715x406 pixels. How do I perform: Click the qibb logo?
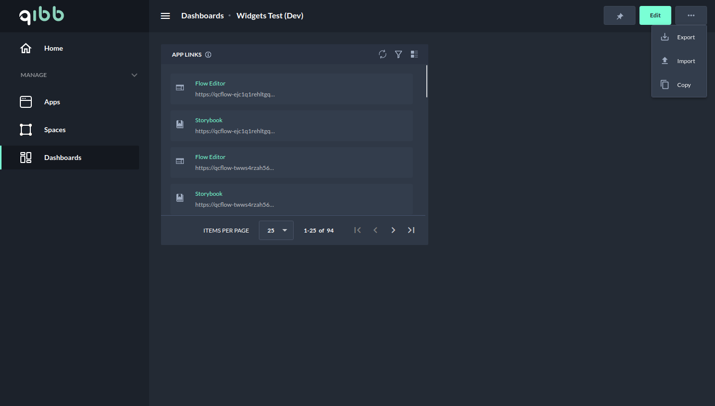pyautogui.click(x=42, y=16)
